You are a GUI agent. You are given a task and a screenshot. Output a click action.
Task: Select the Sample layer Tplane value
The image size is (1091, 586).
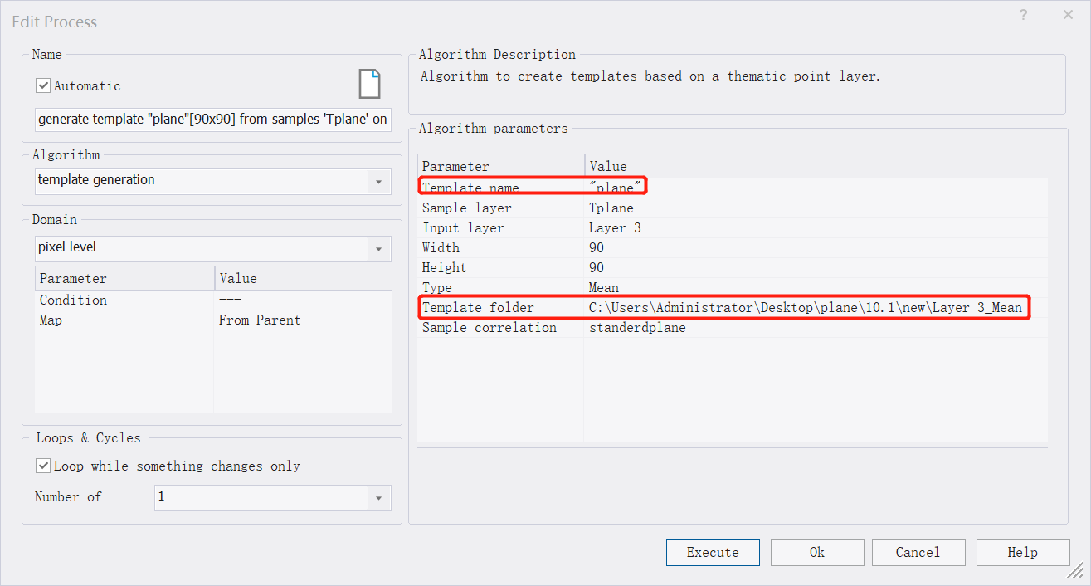click(x=611, y=208)
